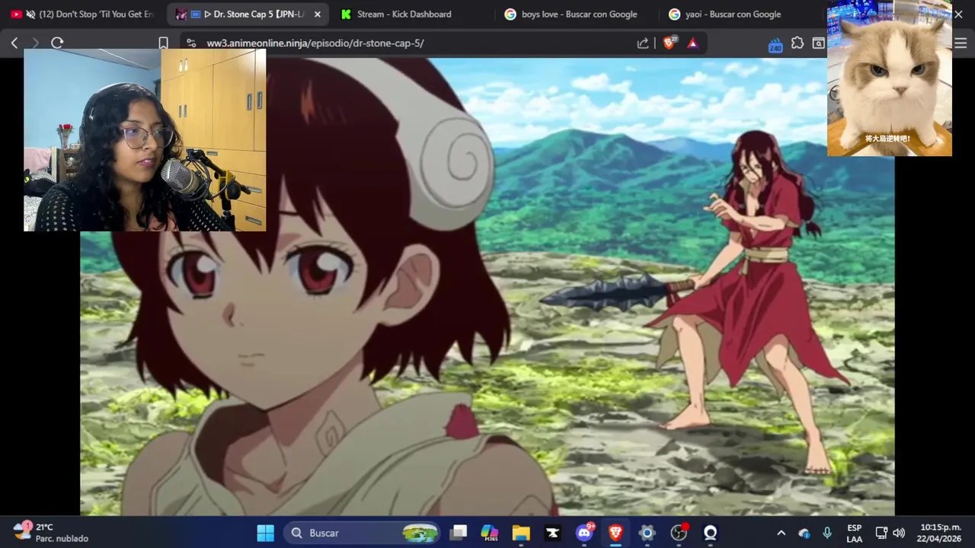Viewport: 975px width, 548px height.
Task: Open weather widget showing 21°C
Action: pyautogui.click(x=51, y=533)
